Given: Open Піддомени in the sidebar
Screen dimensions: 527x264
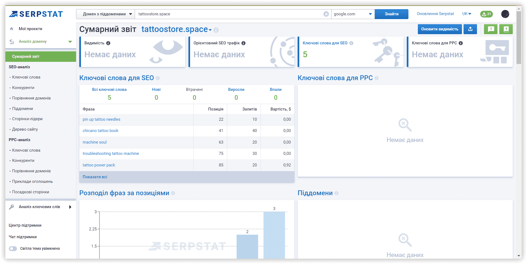Looking at the screenshot, I should pyautogui.click(x=22, y=109).
